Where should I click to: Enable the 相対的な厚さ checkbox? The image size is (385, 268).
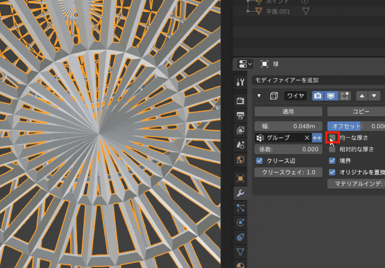[332, 149]
